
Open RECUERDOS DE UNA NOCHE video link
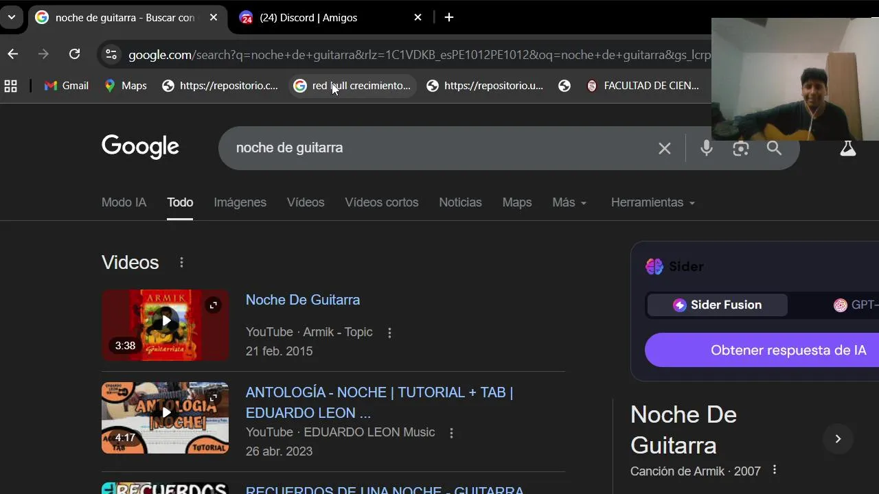pos(385,490)
